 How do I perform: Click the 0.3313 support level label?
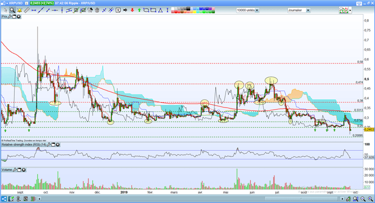coord(358,110)
